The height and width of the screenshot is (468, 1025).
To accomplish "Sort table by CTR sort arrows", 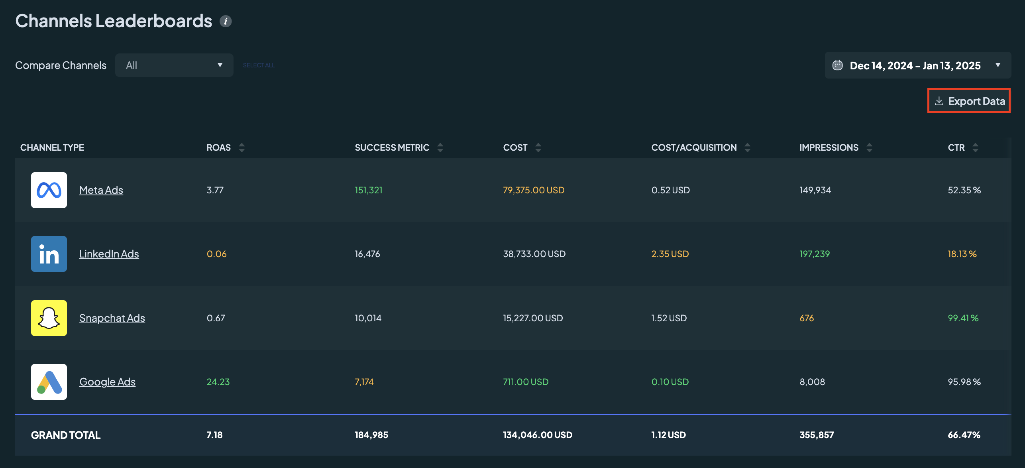I will coord(975,147).
